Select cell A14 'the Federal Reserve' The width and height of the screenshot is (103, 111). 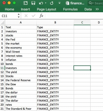pyautogui.click(x=21, y=80)
